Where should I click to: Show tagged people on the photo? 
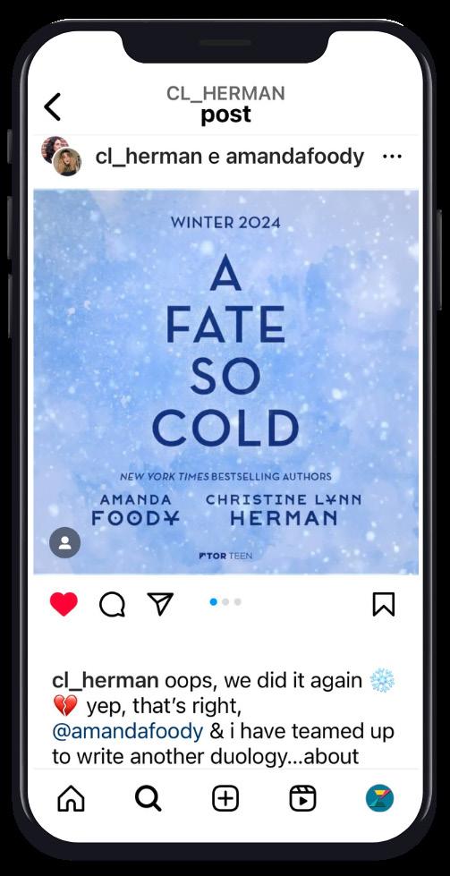(64, 542)
